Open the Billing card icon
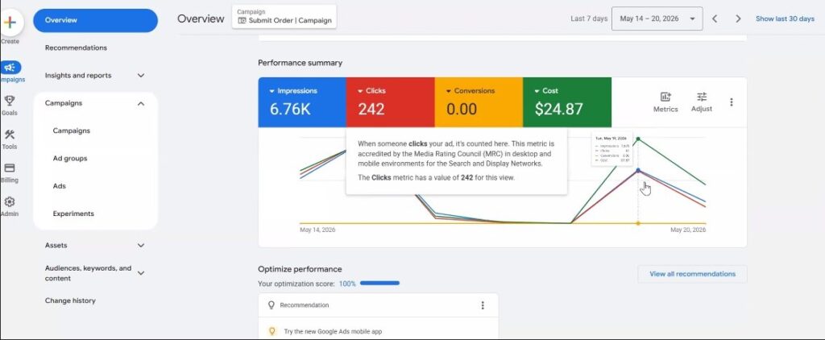This screenshot has height=340, width=825. pos(10,168)
